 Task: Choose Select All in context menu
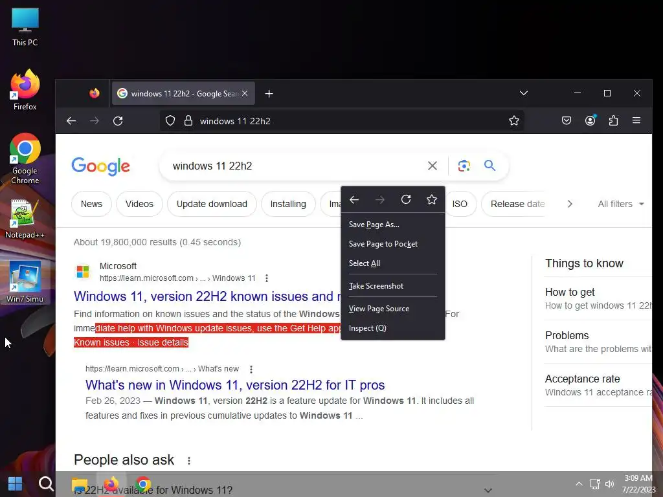[x=393, y=263]
